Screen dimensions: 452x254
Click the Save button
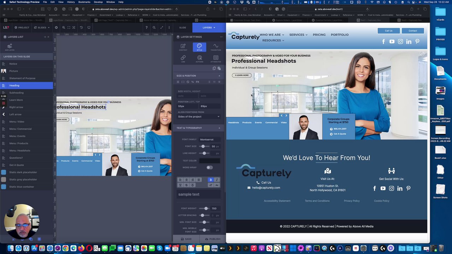coord(186,239)
